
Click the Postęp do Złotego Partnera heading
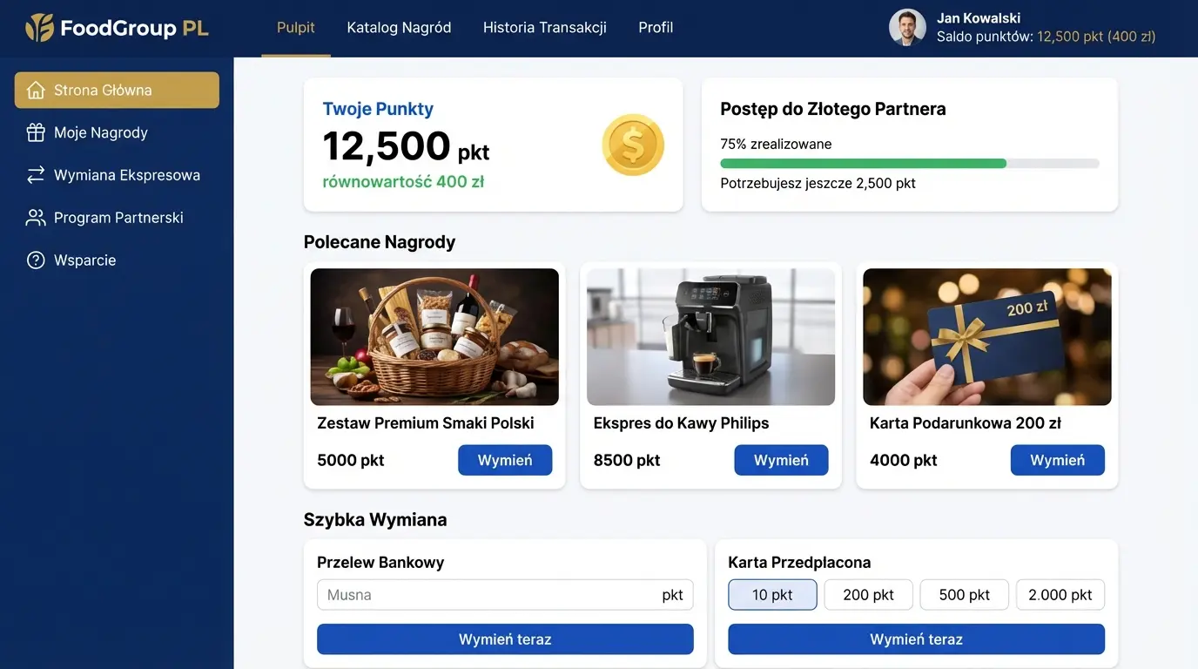pyautogui.click(x=833, y=109)
